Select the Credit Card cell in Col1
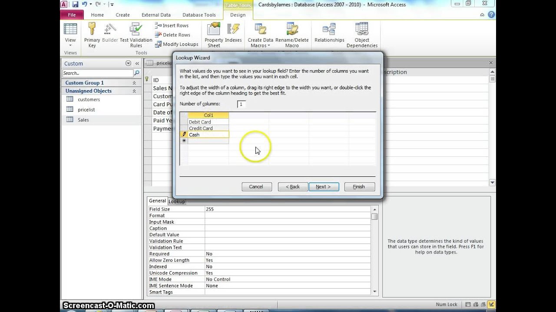 pyautogui.click(x=208, y=128)
